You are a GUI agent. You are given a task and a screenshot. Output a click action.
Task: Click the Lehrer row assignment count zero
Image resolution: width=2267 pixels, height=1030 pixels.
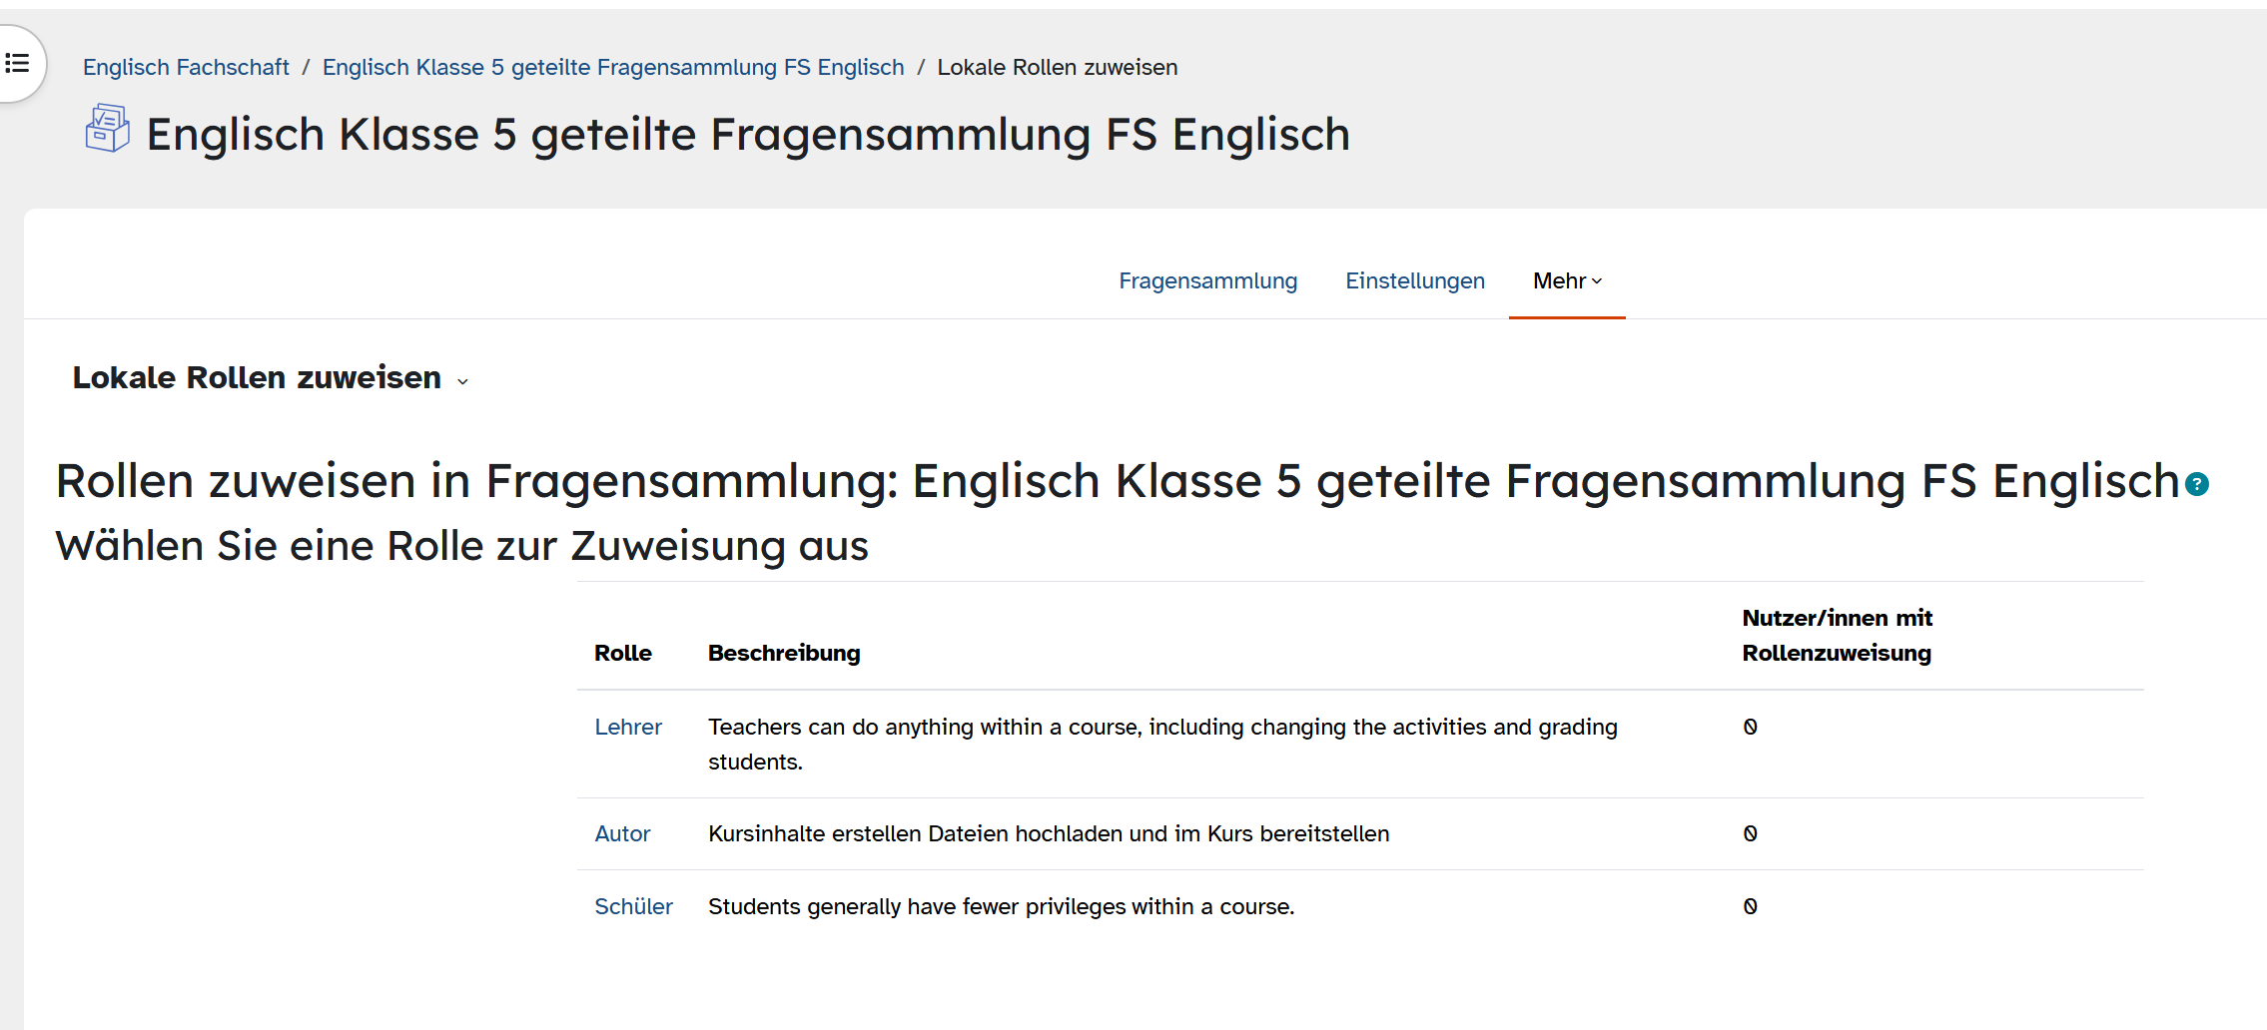pyautogui.click(x=1751, y=728)
